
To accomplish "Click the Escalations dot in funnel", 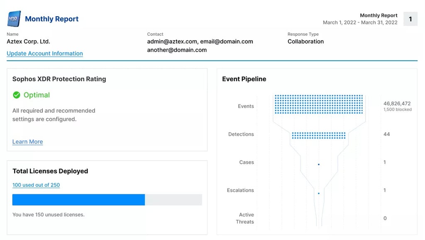I will tap(319, 193).
